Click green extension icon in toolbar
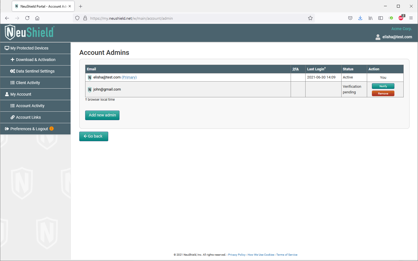This screenshot has height=261, width=418. click(x=391, y=18)
